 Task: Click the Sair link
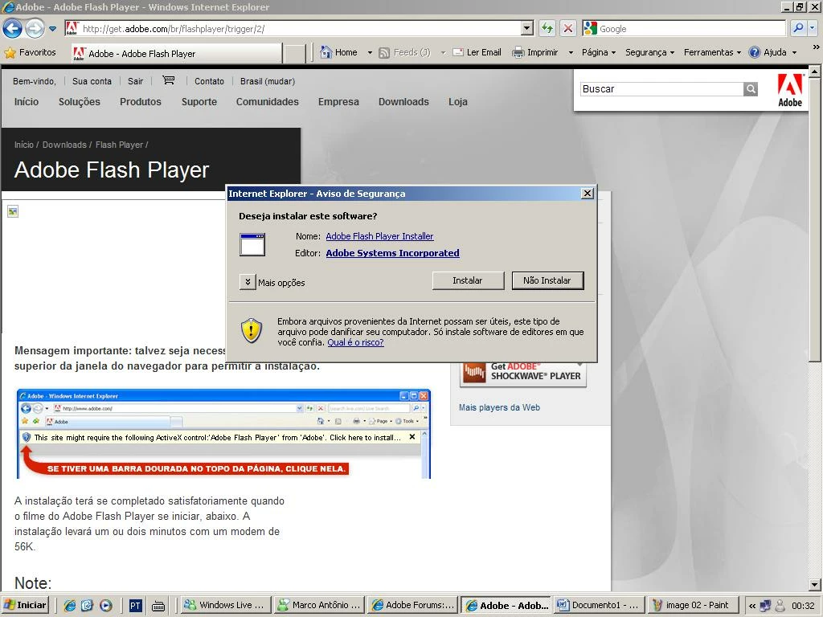tap(135, 81)
